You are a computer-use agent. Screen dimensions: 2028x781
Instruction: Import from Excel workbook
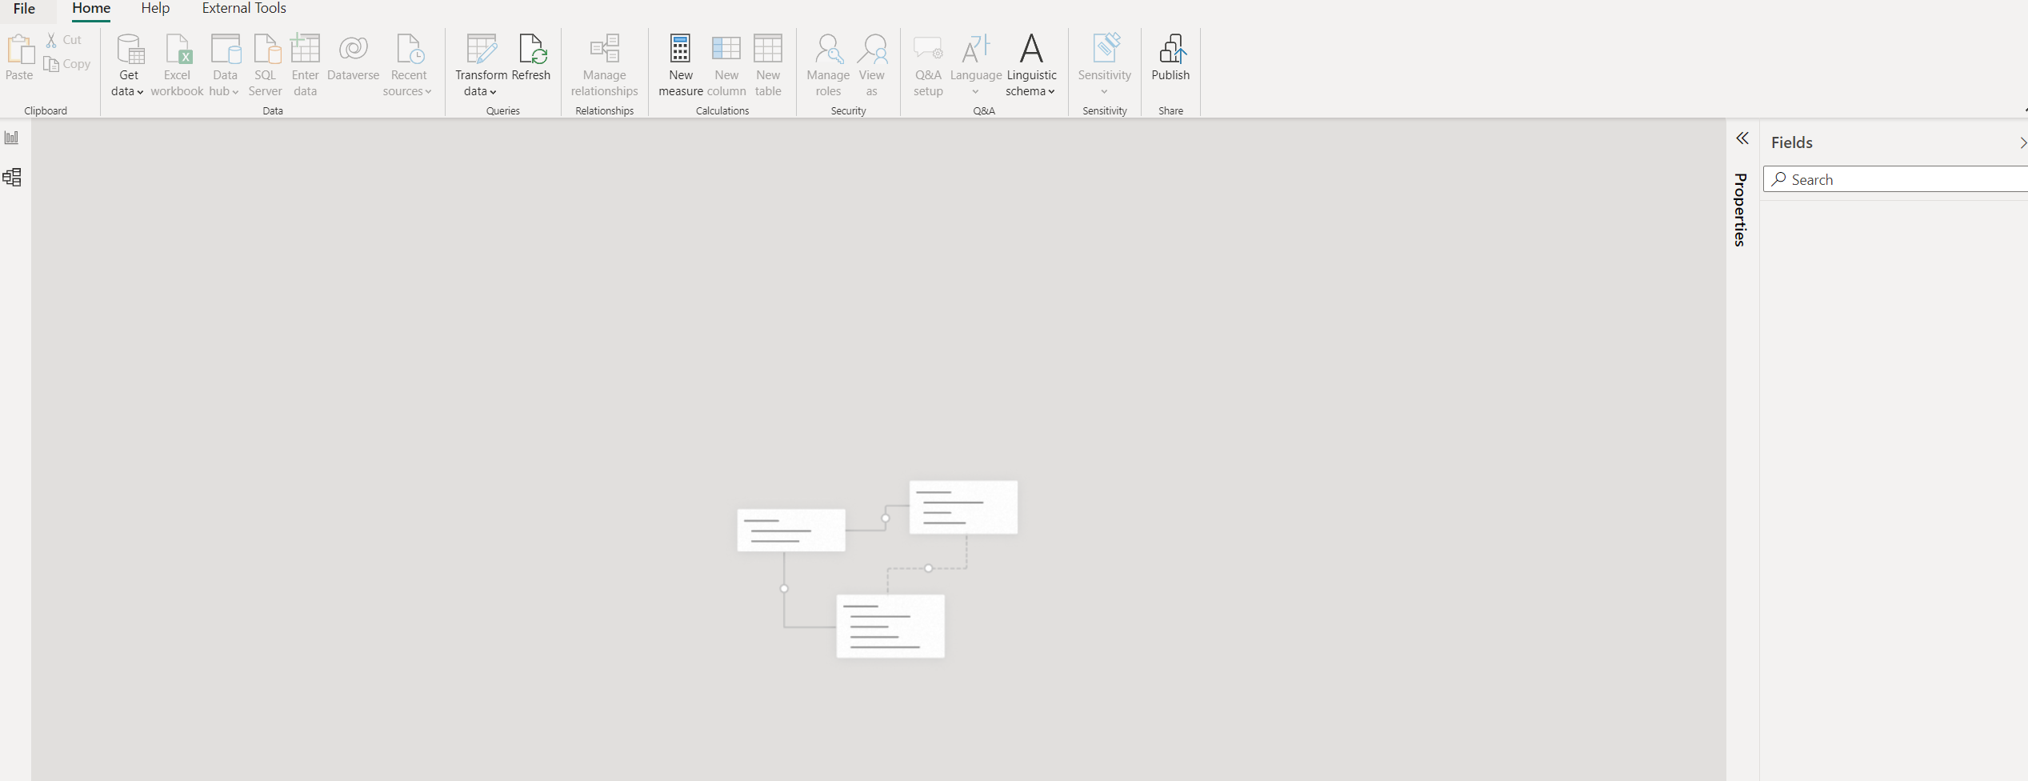coord(178,66)
